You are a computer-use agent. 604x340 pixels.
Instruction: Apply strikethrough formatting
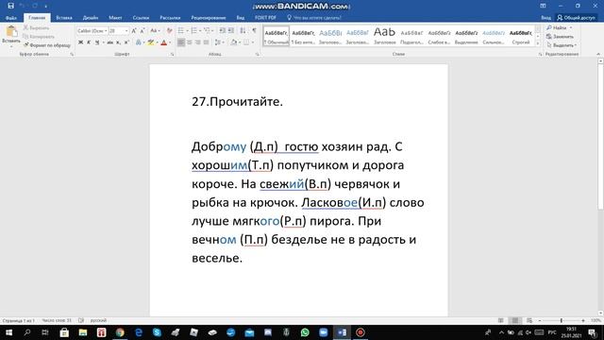pyautogui.click(x=109, y=42)
